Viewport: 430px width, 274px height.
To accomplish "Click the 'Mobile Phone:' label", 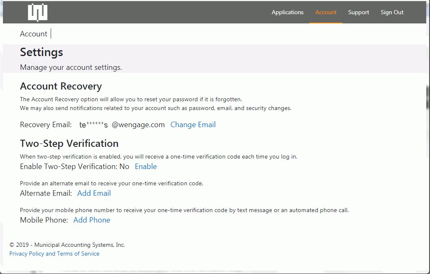I will click(44, 220).
